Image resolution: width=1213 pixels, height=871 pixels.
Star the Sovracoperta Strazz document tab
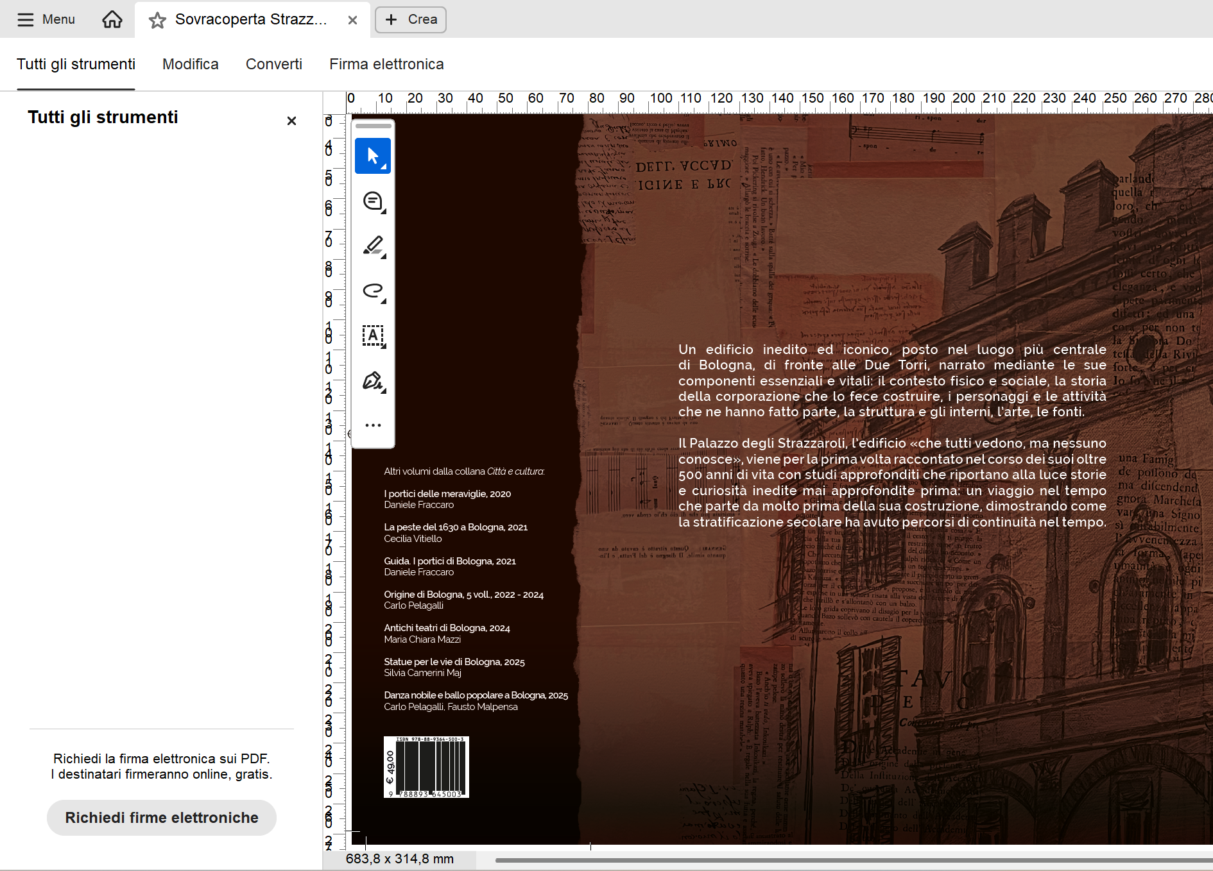pos(157,20)
